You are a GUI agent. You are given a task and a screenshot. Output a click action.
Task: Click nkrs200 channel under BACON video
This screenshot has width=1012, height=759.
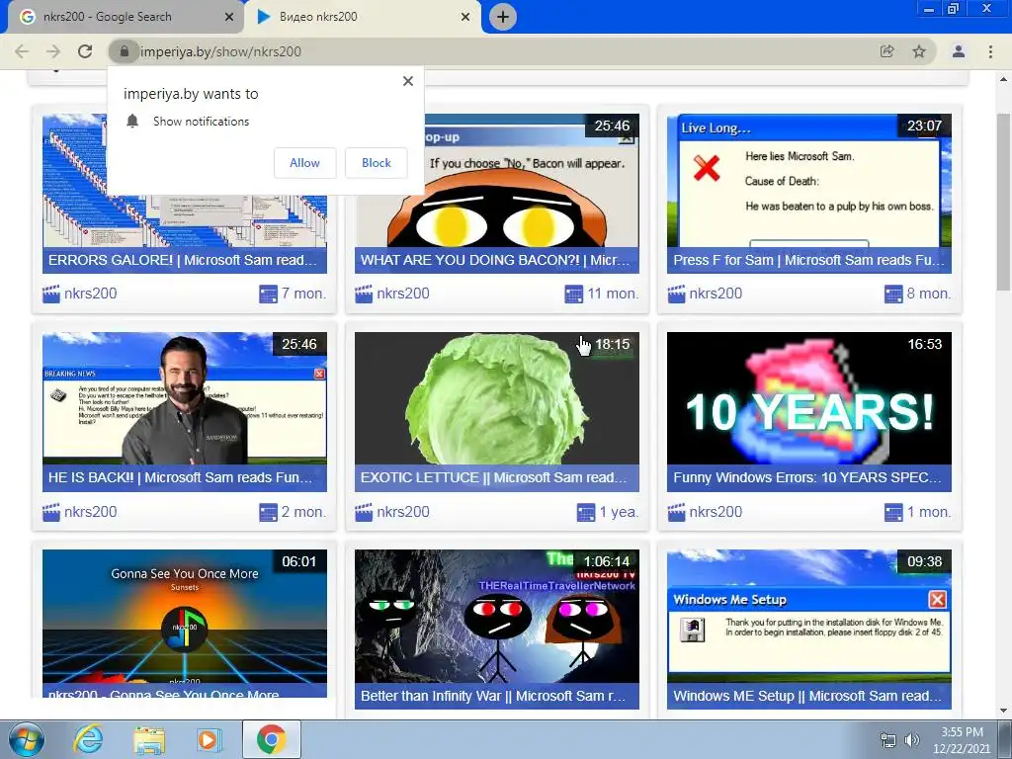(403, 294)
